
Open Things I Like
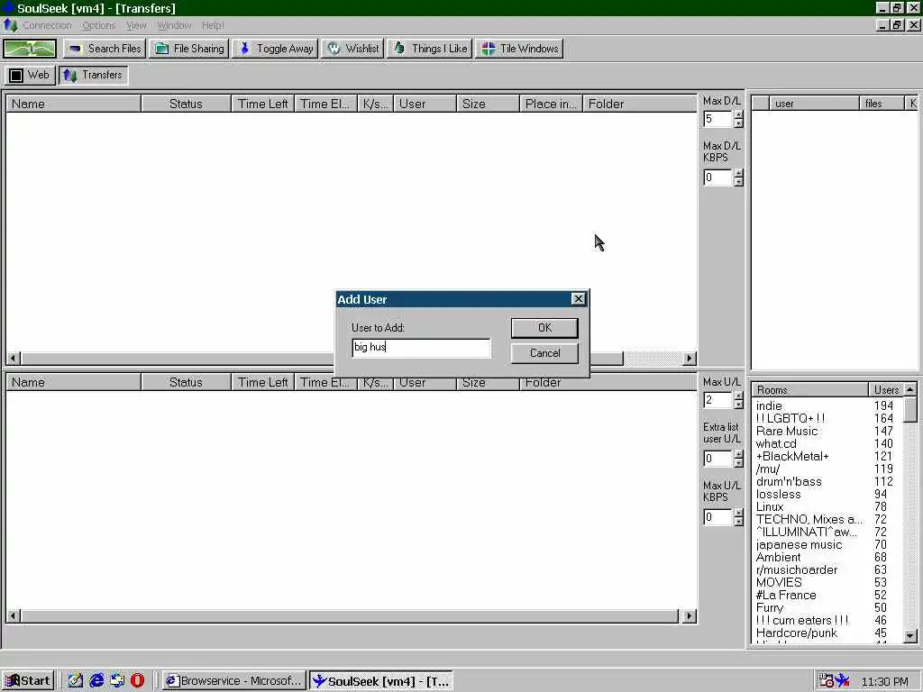click(x=429, y=49)
